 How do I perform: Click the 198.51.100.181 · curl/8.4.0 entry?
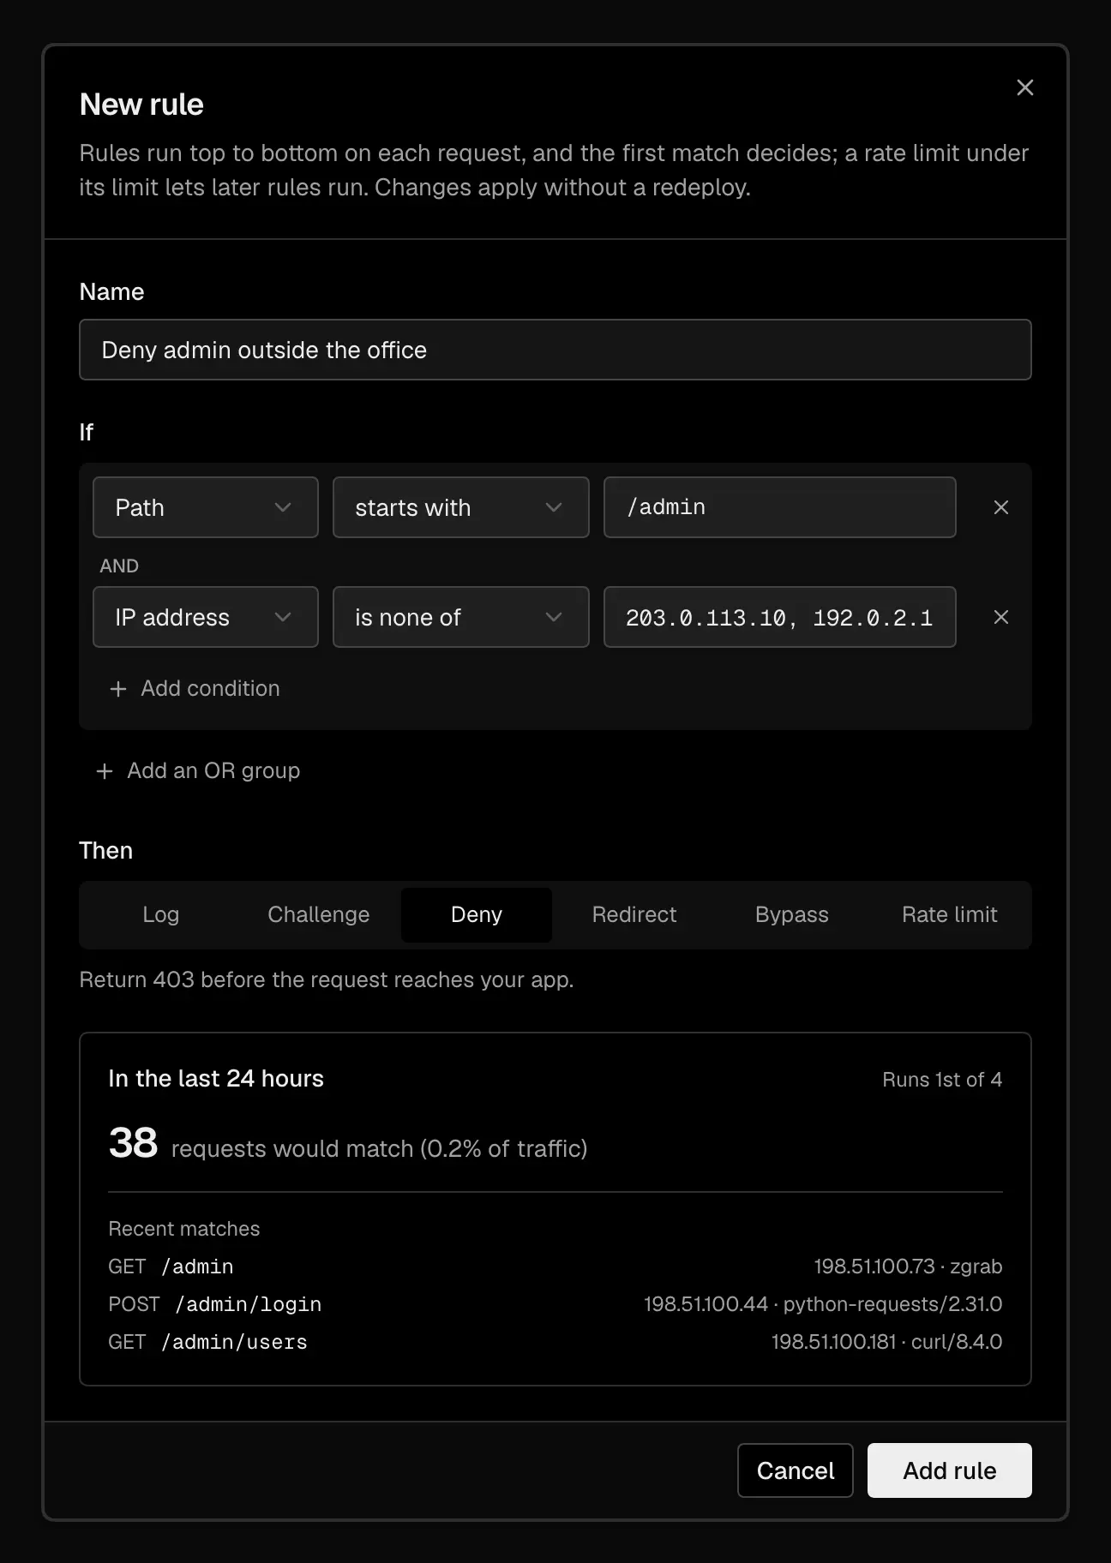tap(886, 1342)
